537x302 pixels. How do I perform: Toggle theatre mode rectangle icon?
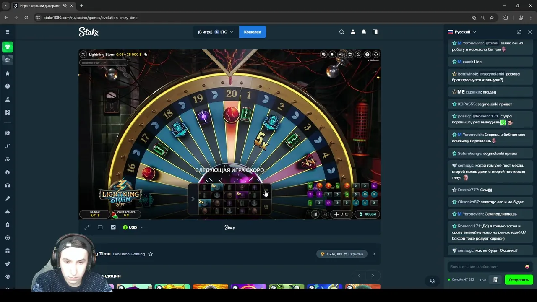click(100, 227)
